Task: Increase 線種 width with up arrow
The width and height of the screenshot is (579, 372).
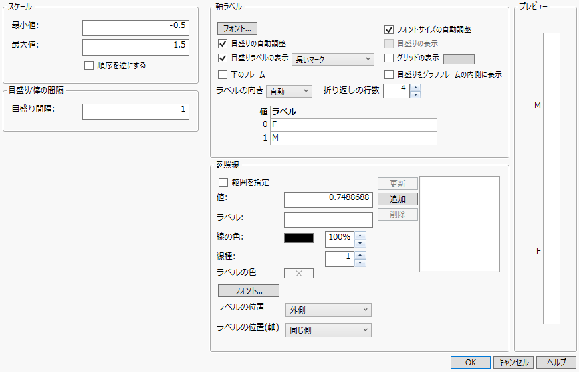Action: pyautogui.click(x=360, y=255)
